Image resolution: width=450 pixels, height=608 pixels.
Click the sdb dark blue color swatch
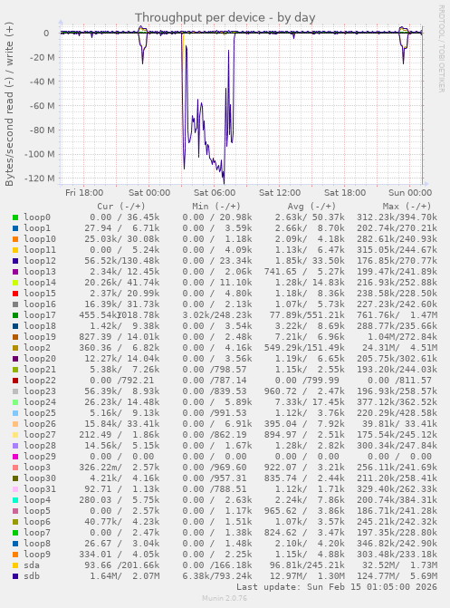coord(15,576)
